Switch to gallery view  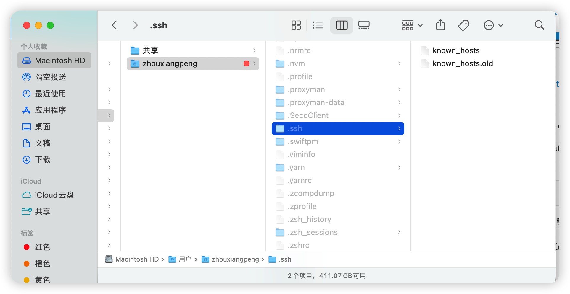coord(364,25)
